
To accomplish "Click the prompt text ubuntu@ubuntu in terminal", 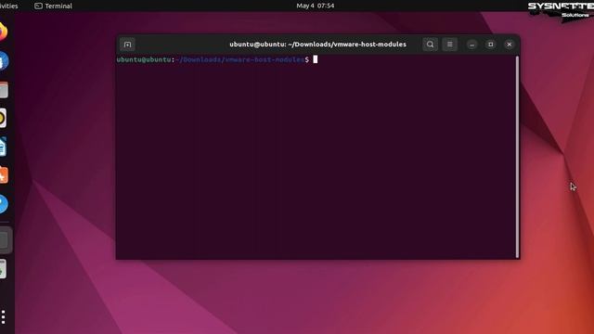I will [144, 59].
